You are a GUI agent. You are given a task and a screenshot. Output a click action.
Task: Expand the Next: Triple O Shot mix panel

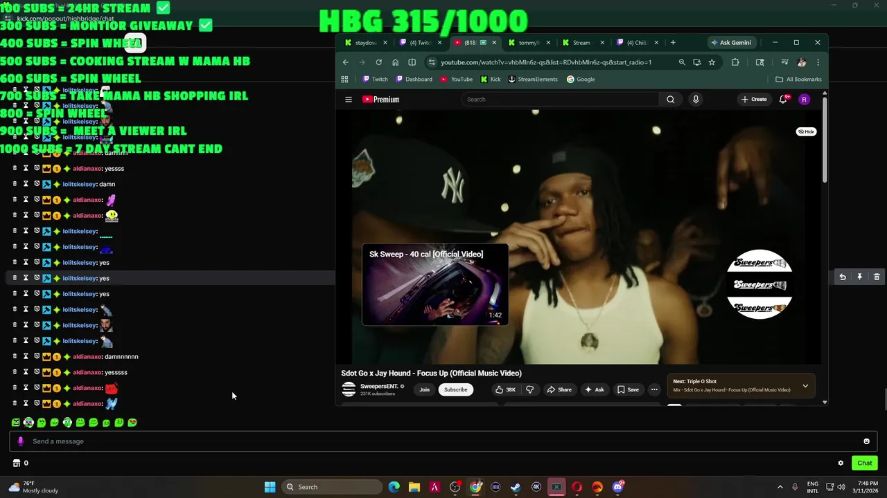click(805, 386)
